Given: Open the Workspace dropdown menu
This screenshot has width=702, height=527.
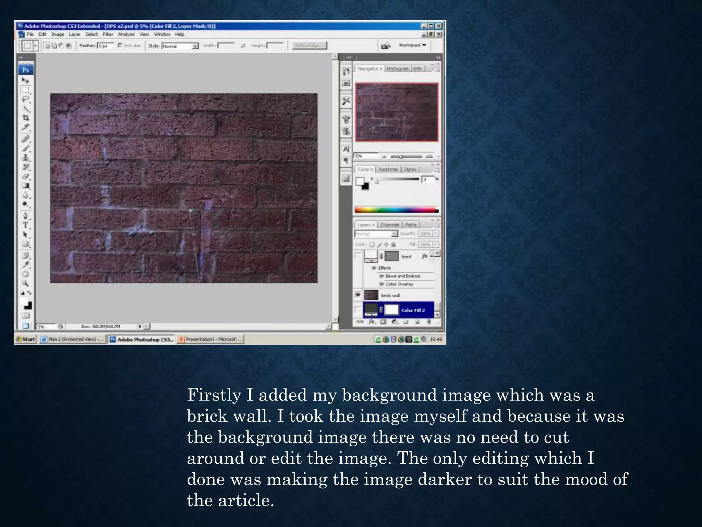Looking at the screenshot, I should [x=412, y=45].
